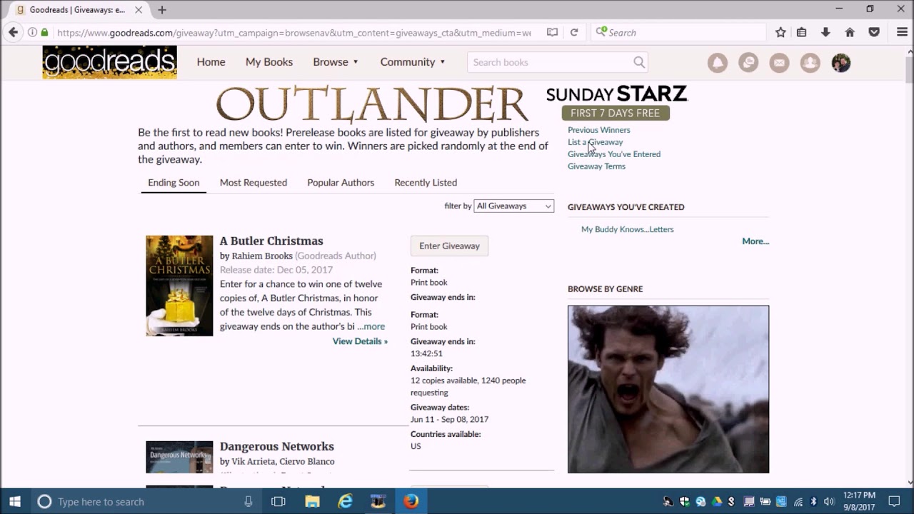The height and width of the screenshot is (514, 914).
Task: Expand the Community dropdown menu
Action: [x=413, y=62]
